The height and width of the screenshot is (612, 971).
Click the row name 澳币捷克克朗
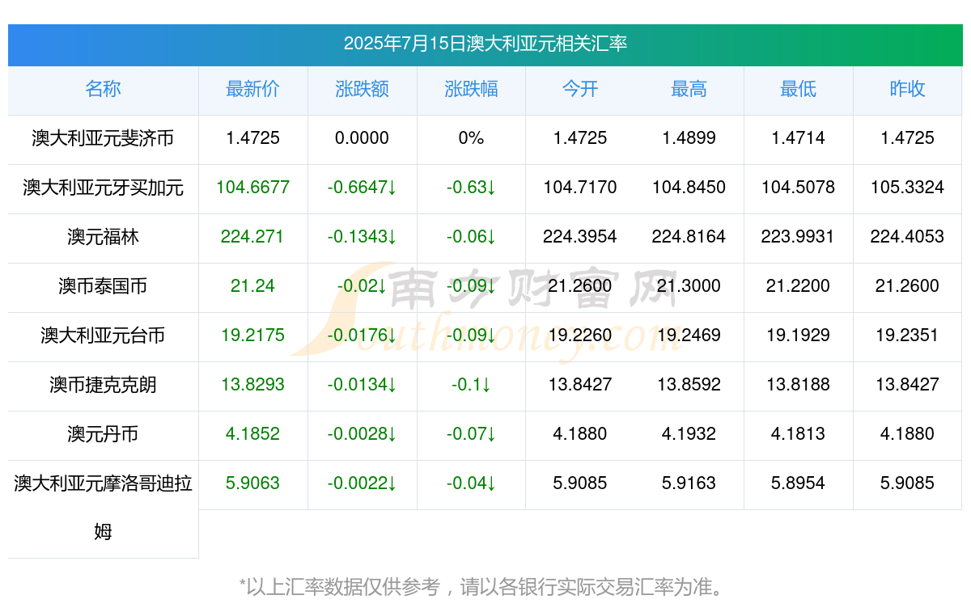tap(103, 385)
